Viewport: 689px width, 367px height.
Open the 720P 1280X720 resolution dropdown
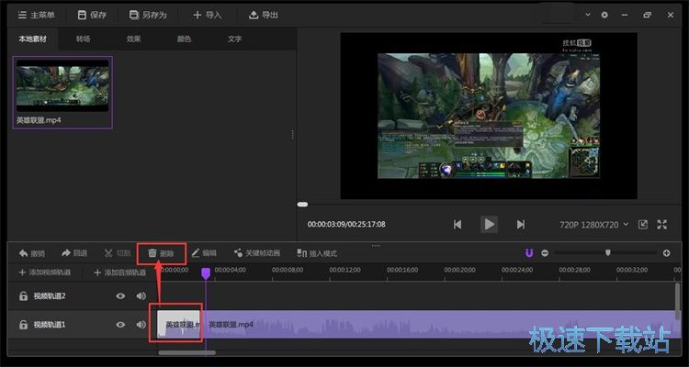(593, 225)
